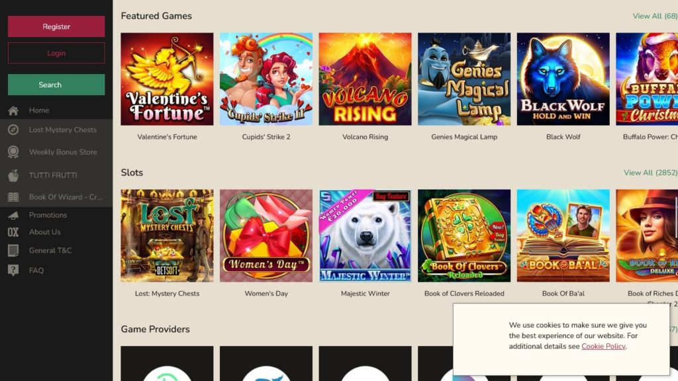View all 68 Featured Games
678x381 pixels.
tap(655, 16)
